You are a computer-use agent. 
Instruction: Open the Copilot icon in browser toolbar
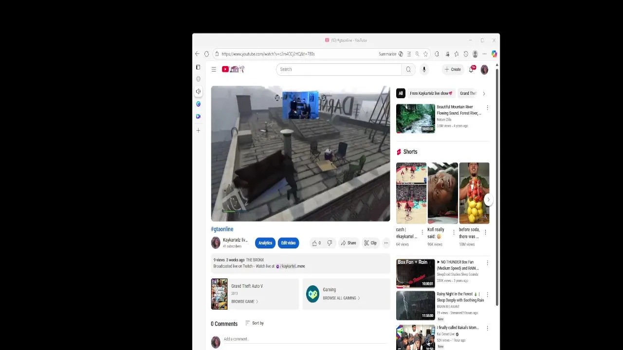494,54
